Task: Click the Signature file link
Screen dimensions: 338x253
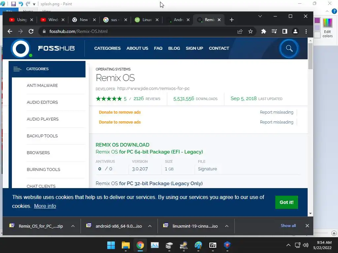Action: pos(207,169)
